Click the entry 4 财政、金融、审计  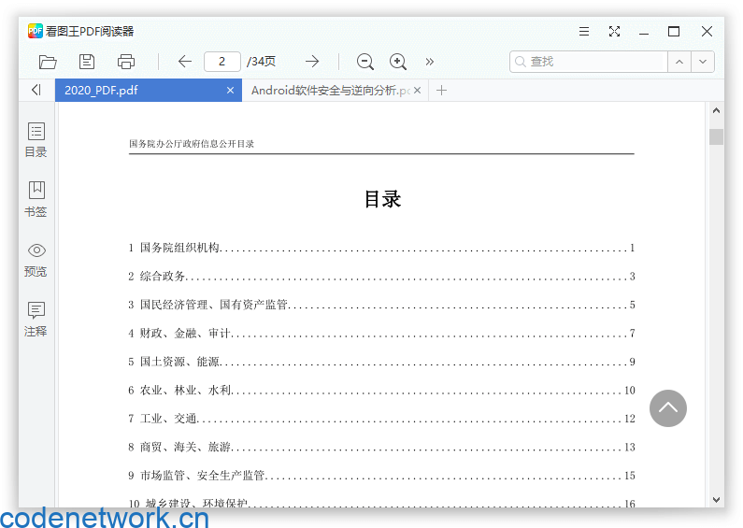(381, 333)
